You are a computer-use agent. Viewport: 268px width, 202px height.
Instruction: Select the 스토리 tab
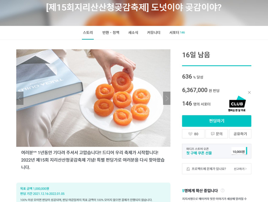88,33
